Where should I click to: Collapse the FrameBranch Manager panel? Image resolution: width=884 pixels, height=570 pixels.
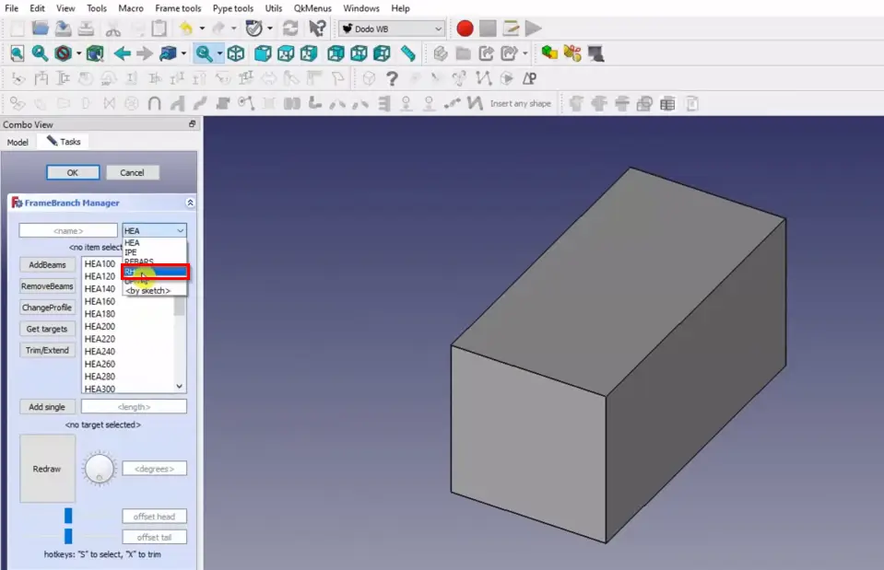pyautogui.click(x=190, y=203)
